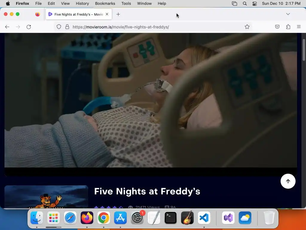Open a new tab with the plus button
Viewport: 306px width, 230px height.
(118, 14)
